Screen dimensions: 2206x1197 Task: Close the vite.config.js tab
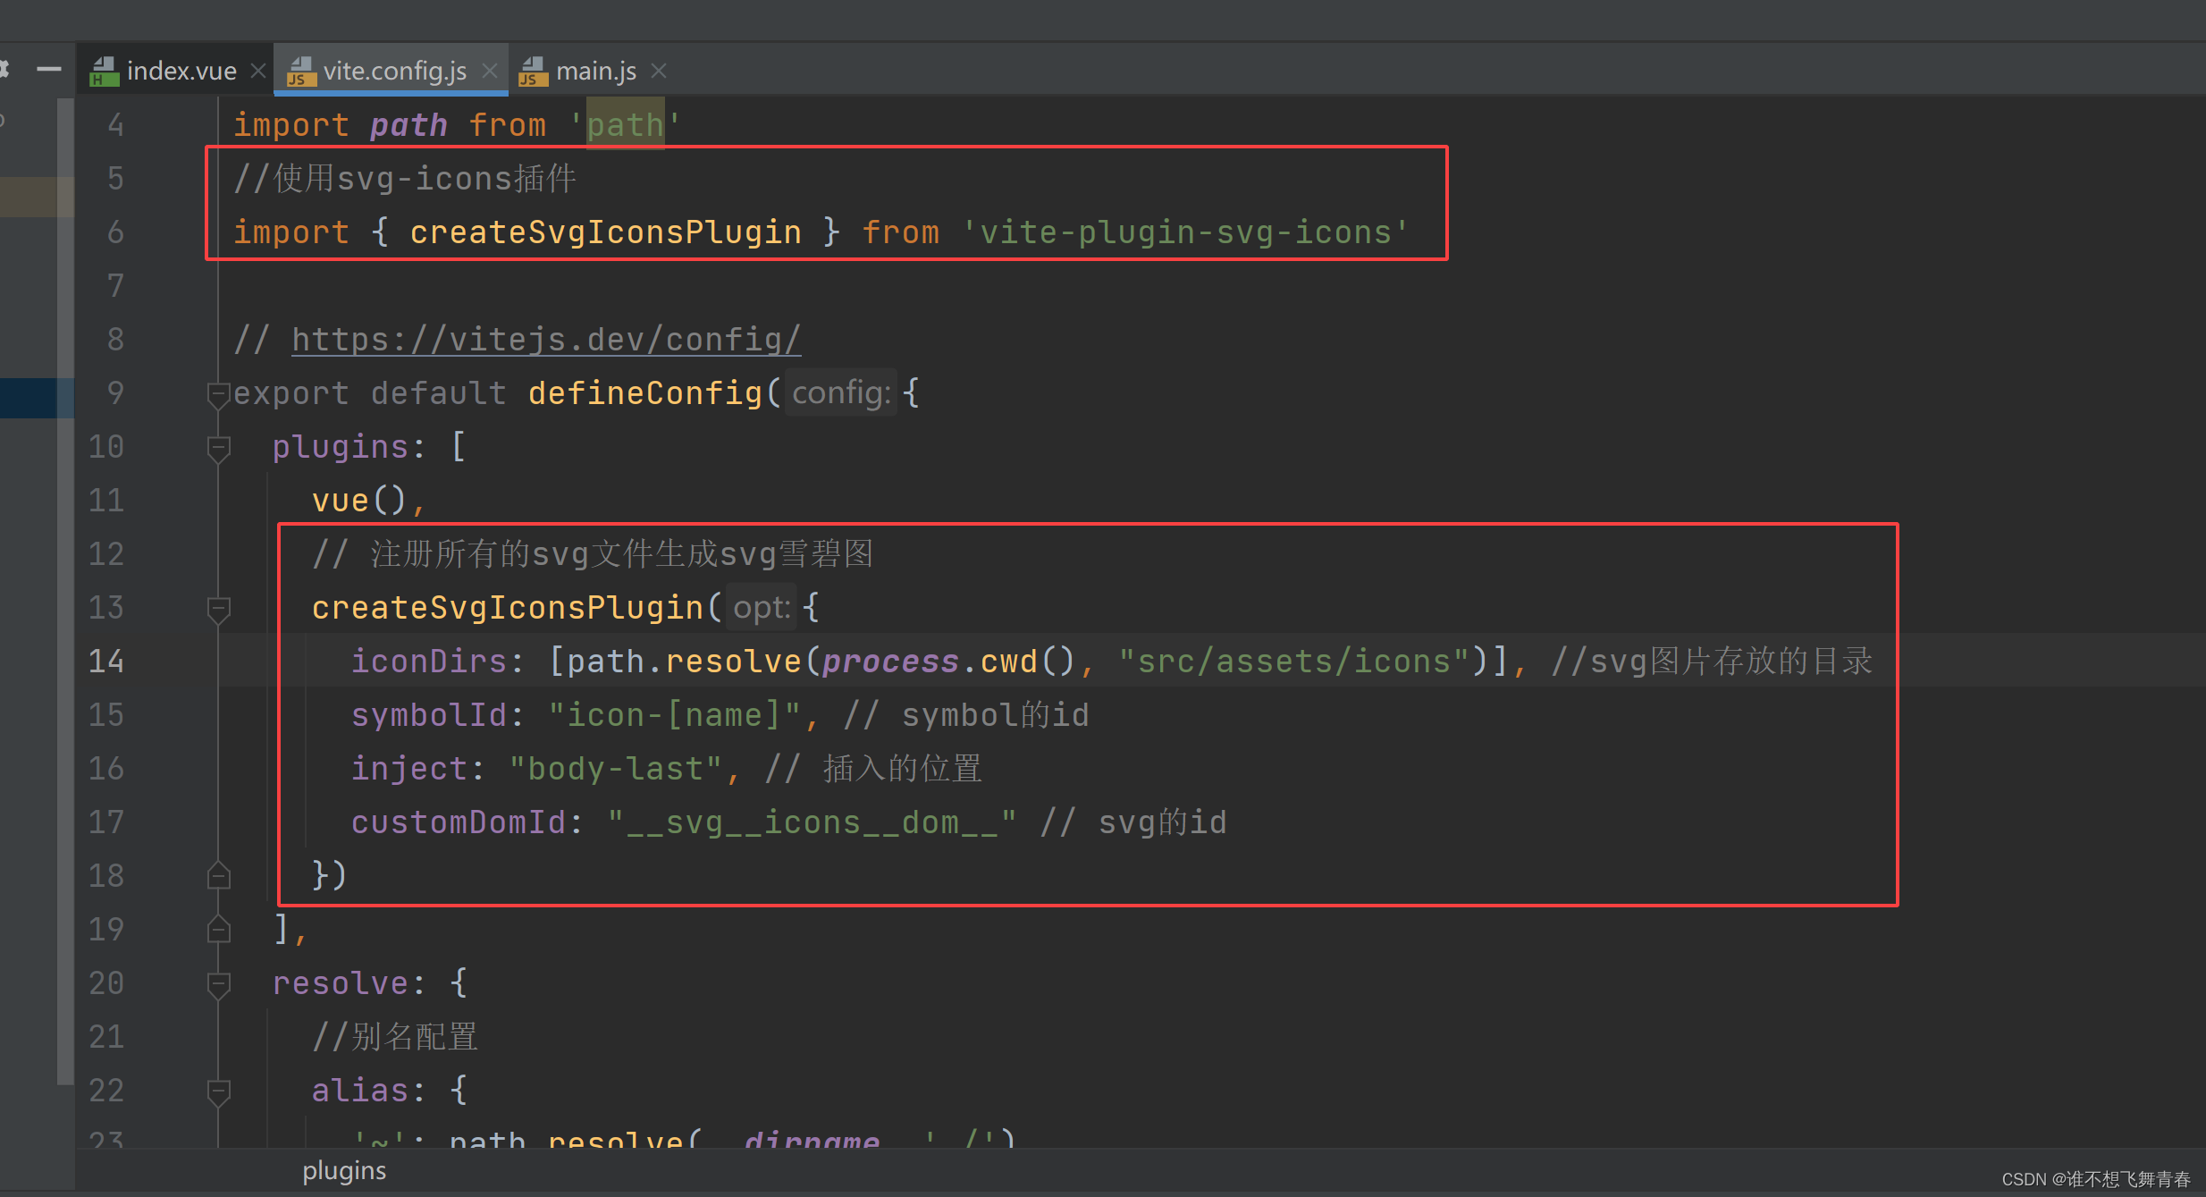491,70
